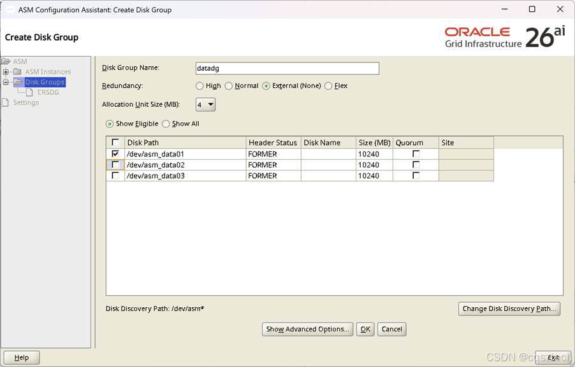Select the Show Eligible radio button
The height and width of the screenshot is (367, 575).
click(x=109, y=123)
